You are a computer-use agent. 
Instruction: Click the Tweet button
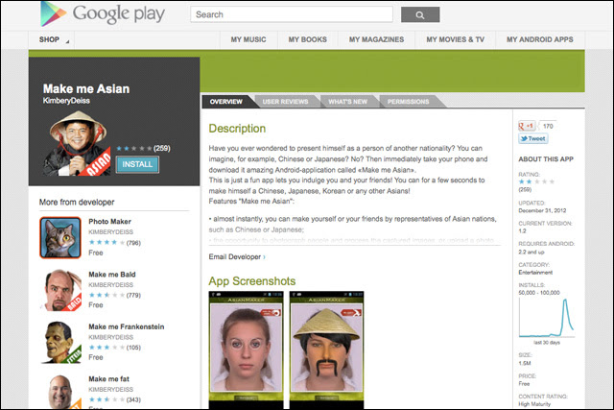(x=533, y=138)
